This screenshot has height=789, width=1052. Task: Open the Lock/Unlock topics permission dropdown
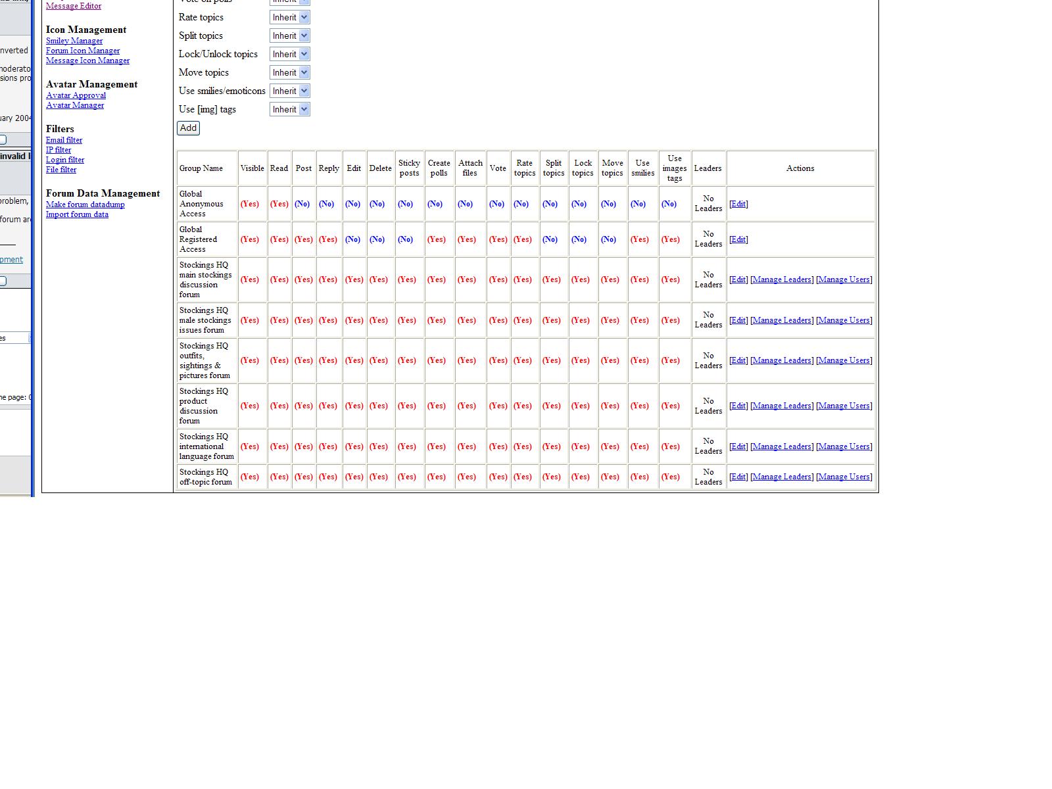pos(289,55)
